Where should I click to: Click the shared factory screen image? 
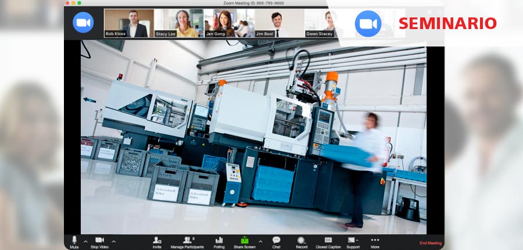tap(253, 140)
